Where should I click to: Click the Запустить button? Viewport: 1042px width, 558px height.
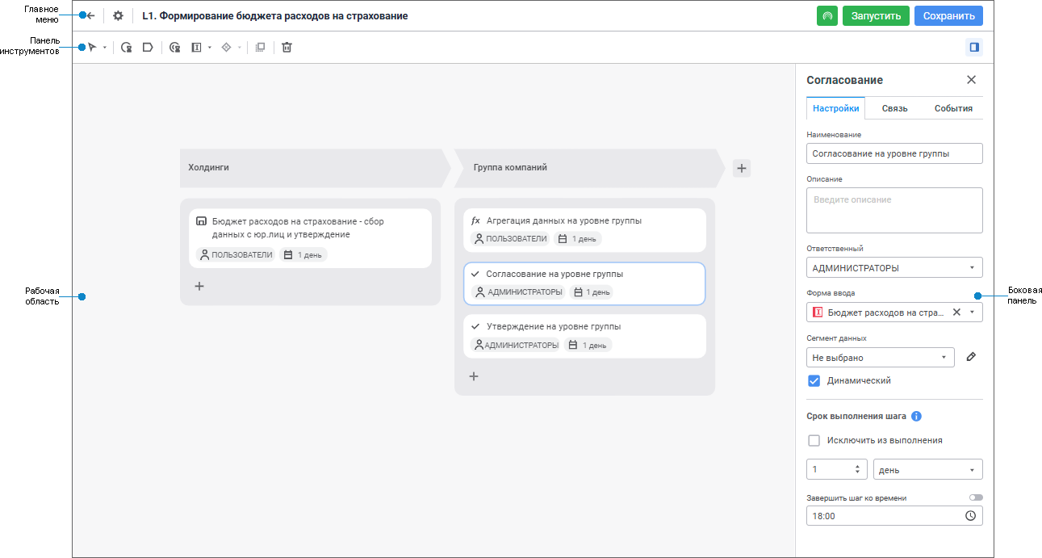pyautogui.click(x=876, y=15)
